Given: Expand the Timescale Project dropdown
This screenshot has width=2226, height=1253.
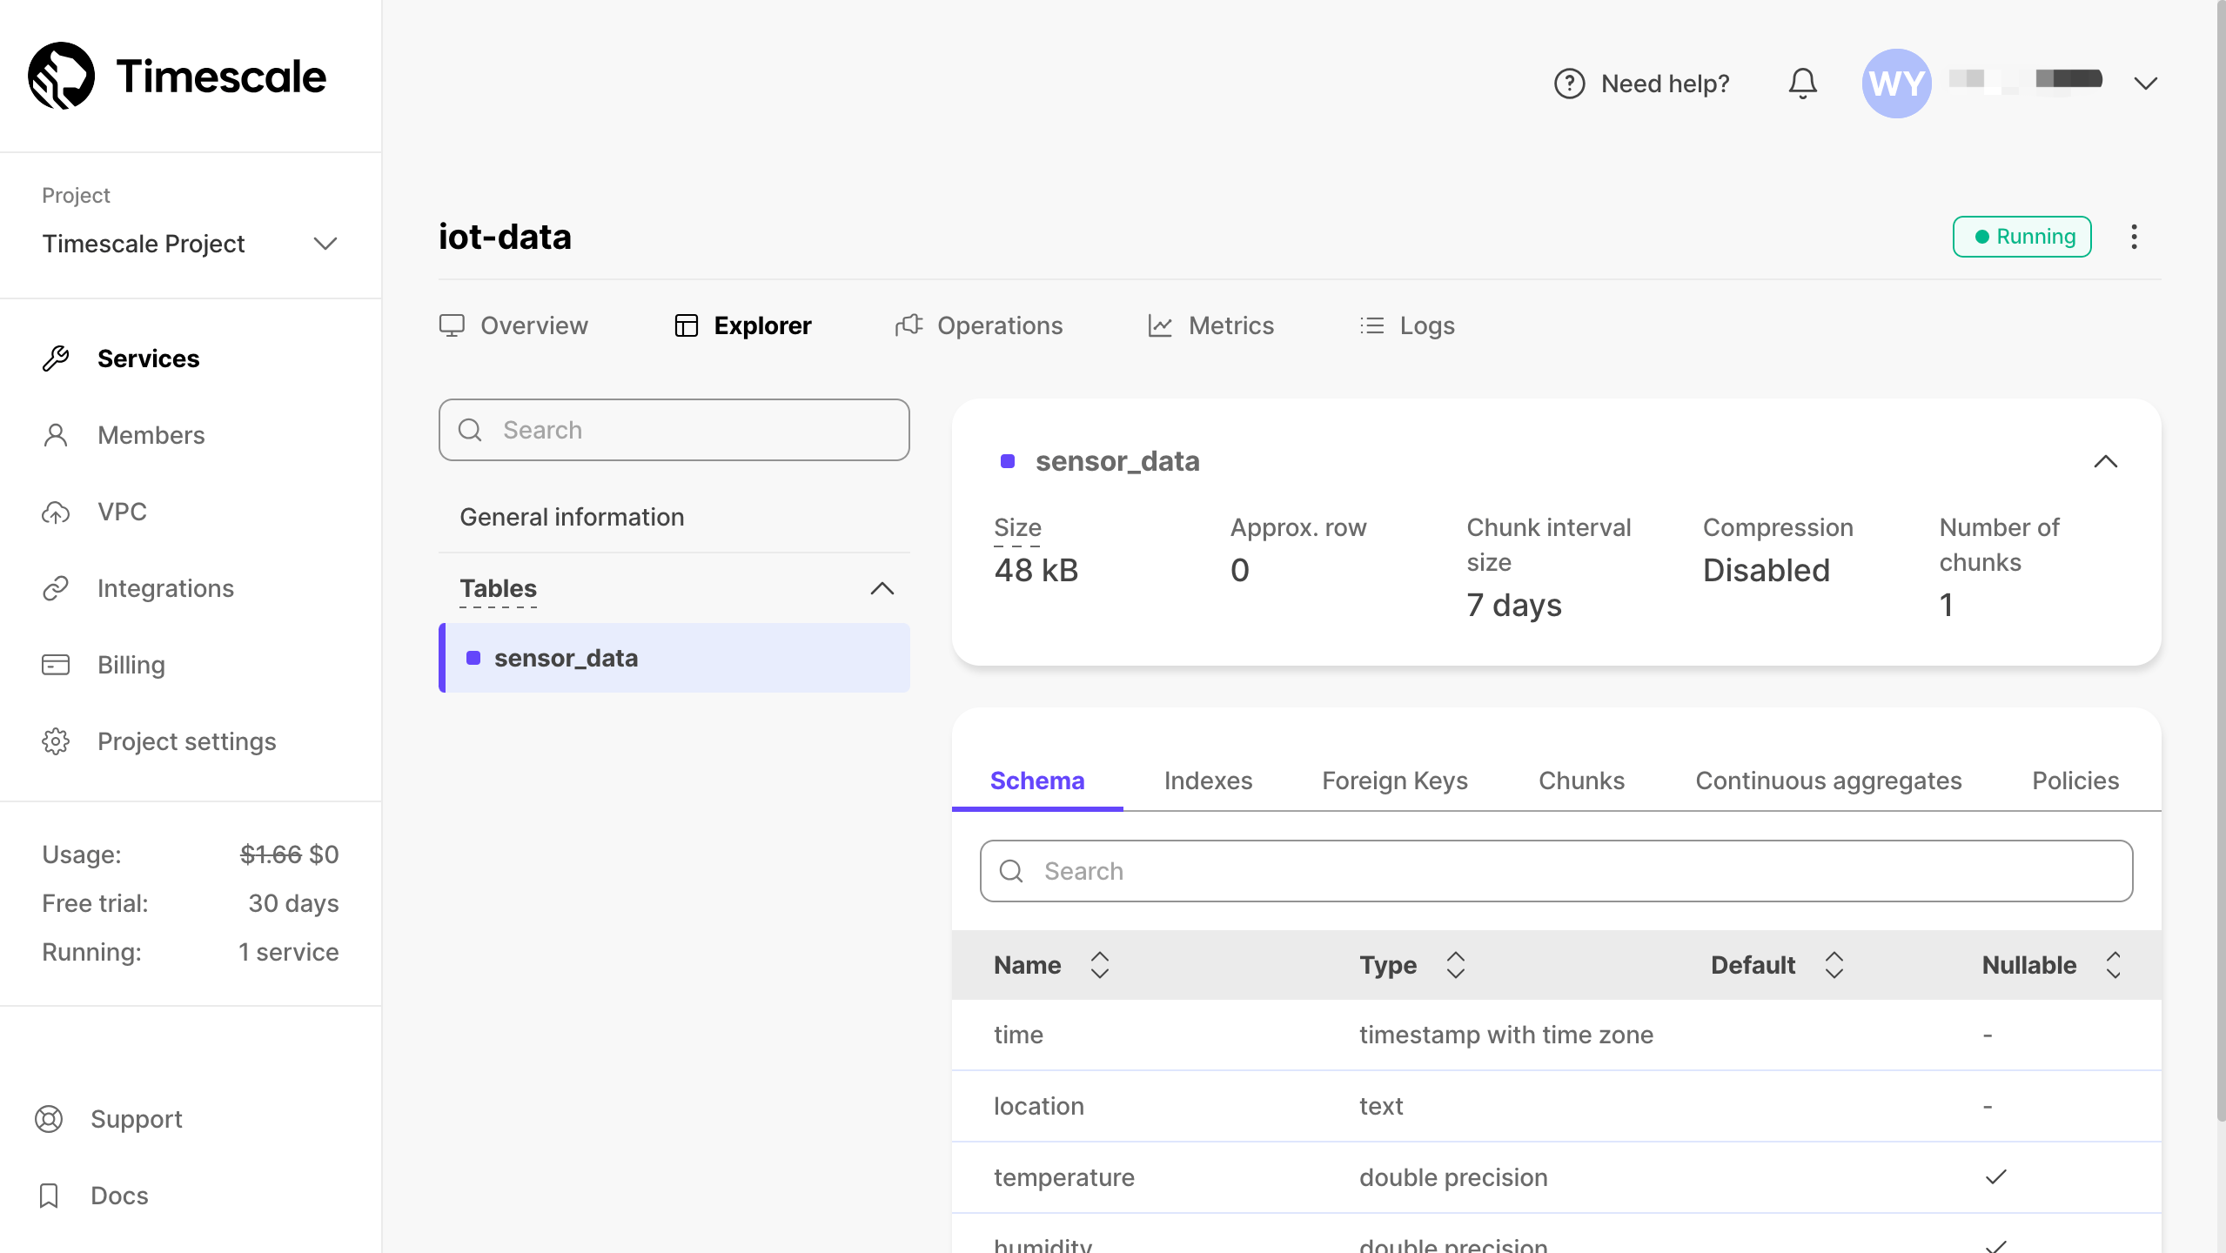Looking at the screenshot, I should [x=325, y=244].
